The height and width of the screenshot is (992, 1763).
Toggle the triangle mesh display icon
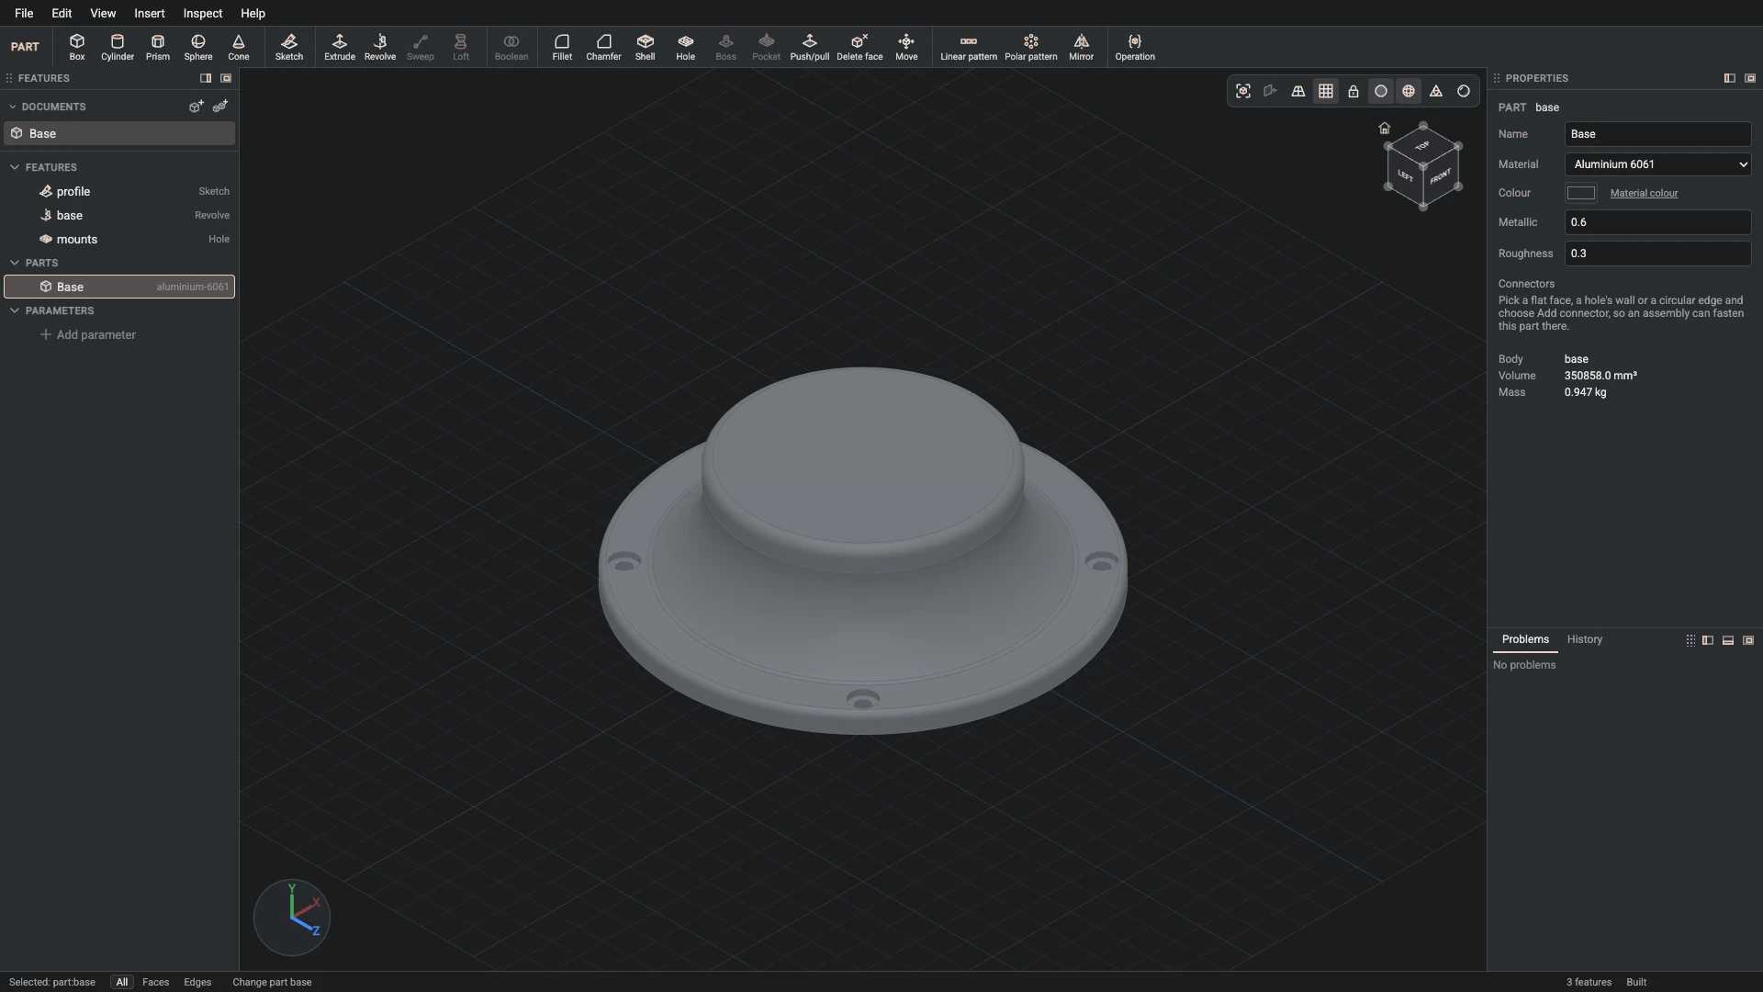(1436, 91)
